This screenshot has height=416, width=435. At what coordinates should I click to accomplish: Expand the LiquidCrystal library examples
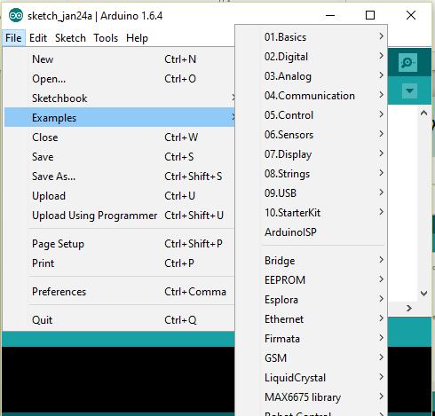(312, 378)
